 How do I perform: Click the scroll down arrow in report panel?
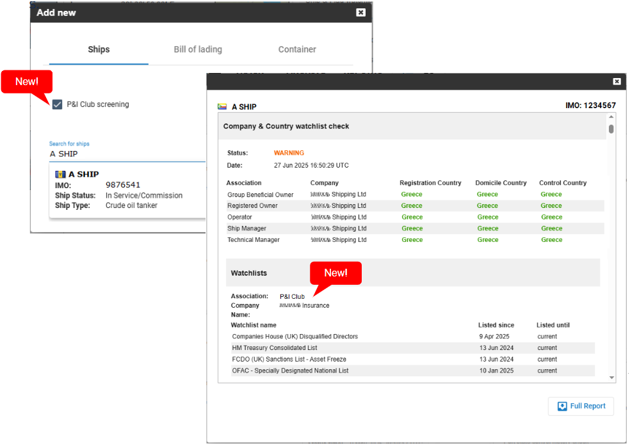[611, 378]
